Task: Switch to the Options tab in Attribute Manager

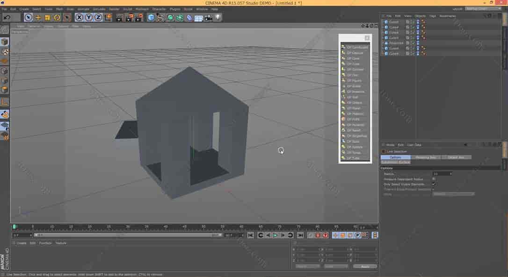Action: [395, 157]
